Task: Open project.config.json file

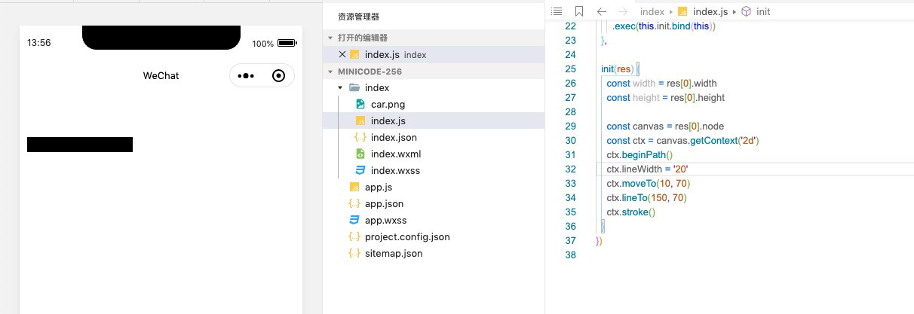Action: (407, 236)
